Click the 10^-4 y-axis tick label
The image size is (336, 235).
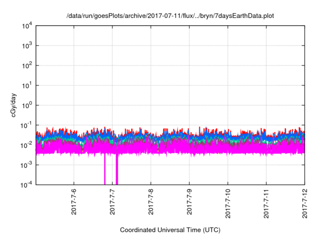click(26, 185)
